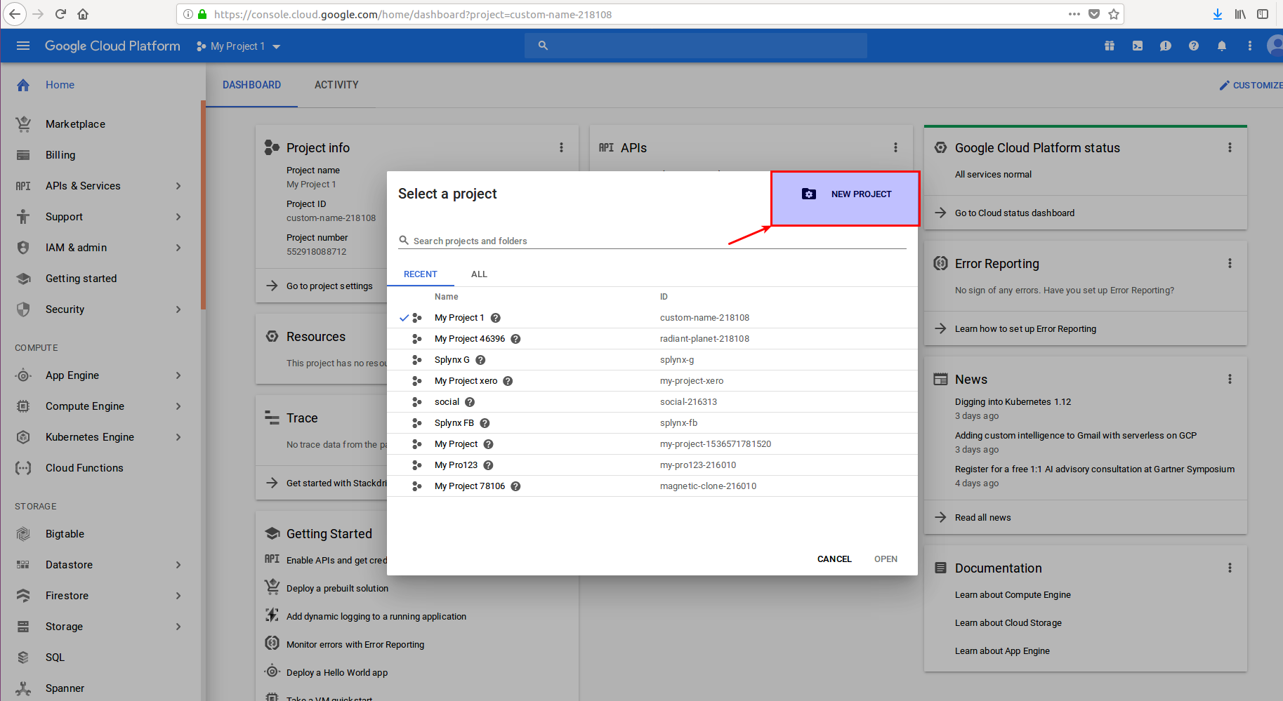The image size is (1283, 701).
Task: Click the CUSTOMIZE button
Action: tap(1251, 85)
